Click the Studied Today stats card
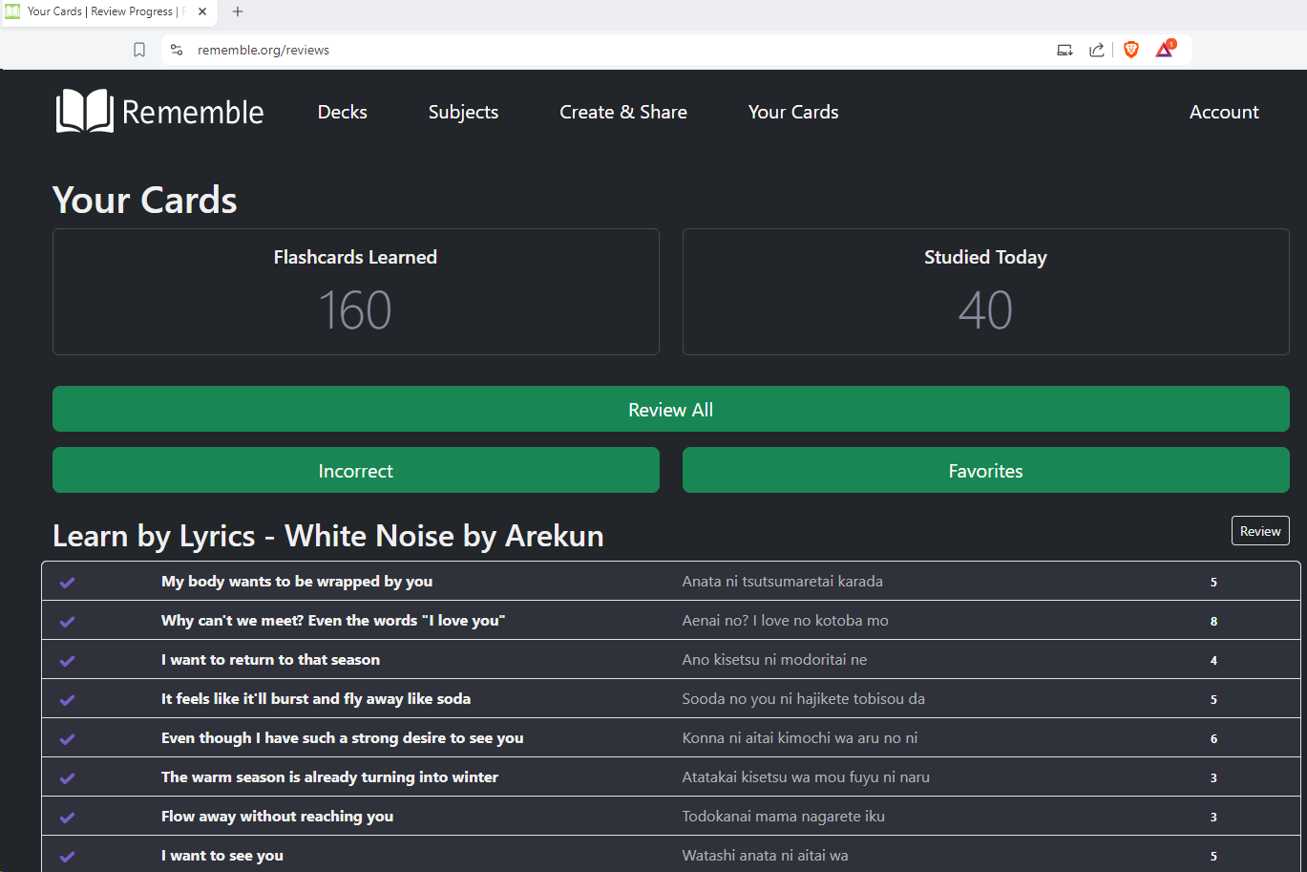The width and height of the screenshot is (1307, 872). pos(985,291)
